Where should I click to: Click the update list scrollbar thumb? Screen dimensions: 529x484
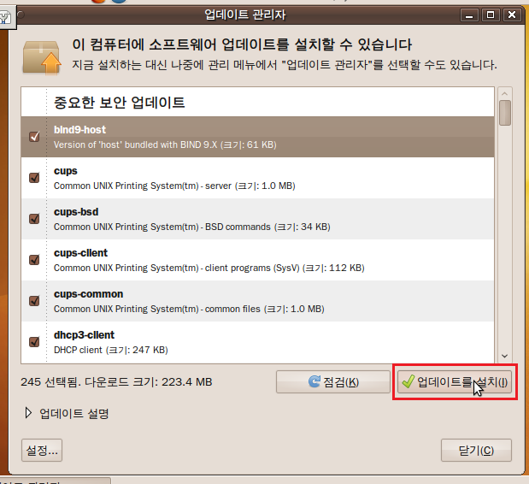(505, 113)
